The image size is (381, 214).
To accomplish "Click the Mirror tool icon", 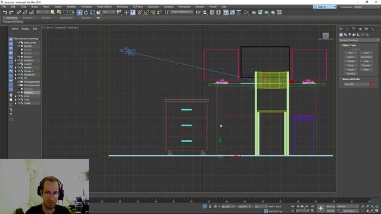I will click(x=198, y=12).
